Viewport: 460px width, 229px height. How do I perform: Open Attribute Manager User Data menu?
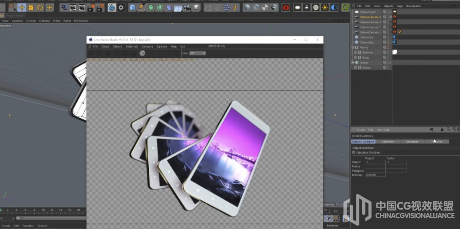[x=383, y=130]
